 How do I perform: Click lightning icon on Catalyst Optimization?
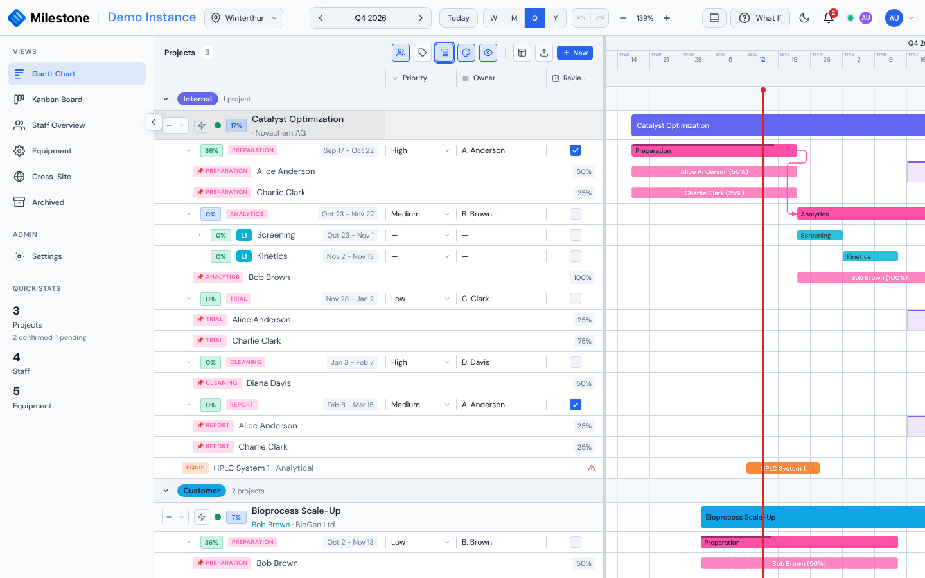click(x=202, y=125)
